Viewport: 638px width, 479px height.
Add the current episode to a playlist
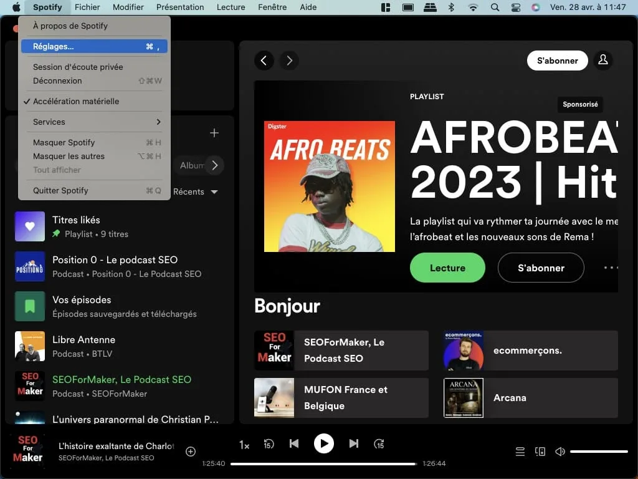tap(191, 450)
